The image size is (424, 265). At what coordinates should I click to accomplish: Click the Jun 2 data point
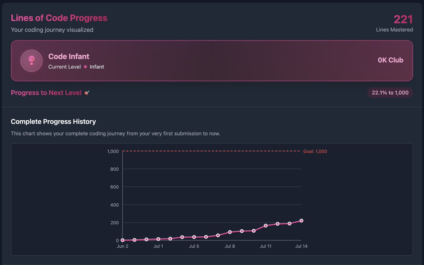(x=123, y=240)
